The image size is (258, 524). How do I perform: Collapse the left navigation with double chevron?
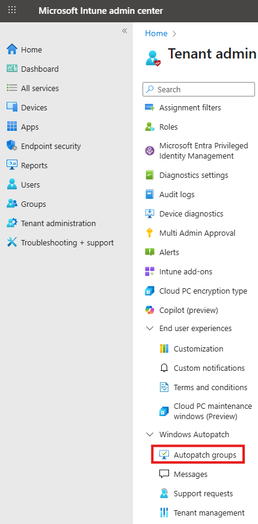click(124, 31)
